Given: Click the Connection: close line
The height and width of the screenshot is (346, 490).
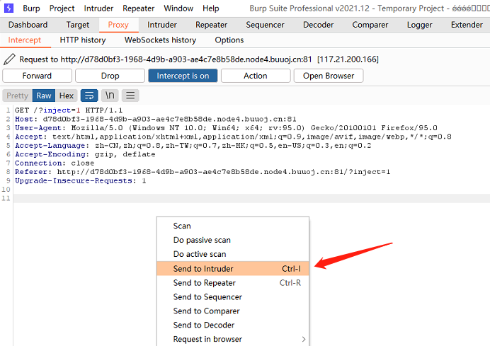Looking at the screenshot, I should coord(55,163).
